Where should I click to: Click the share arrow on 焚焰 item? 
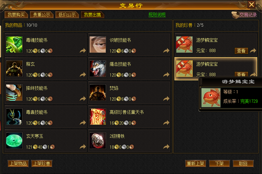(166, 99)
